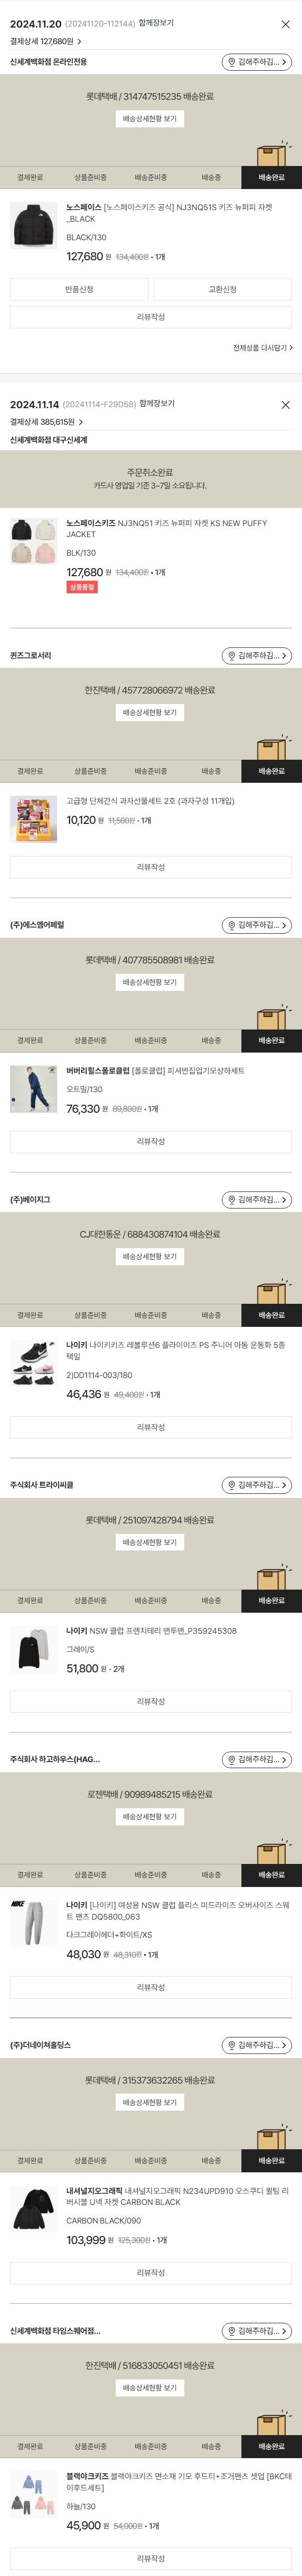The image size is (302, 2576).
Task: Close the 2024.11.14 order card
Action: click(x=285, y=405)
